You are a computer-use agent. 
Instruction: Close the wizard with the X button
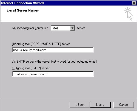[x=134, y=3]
